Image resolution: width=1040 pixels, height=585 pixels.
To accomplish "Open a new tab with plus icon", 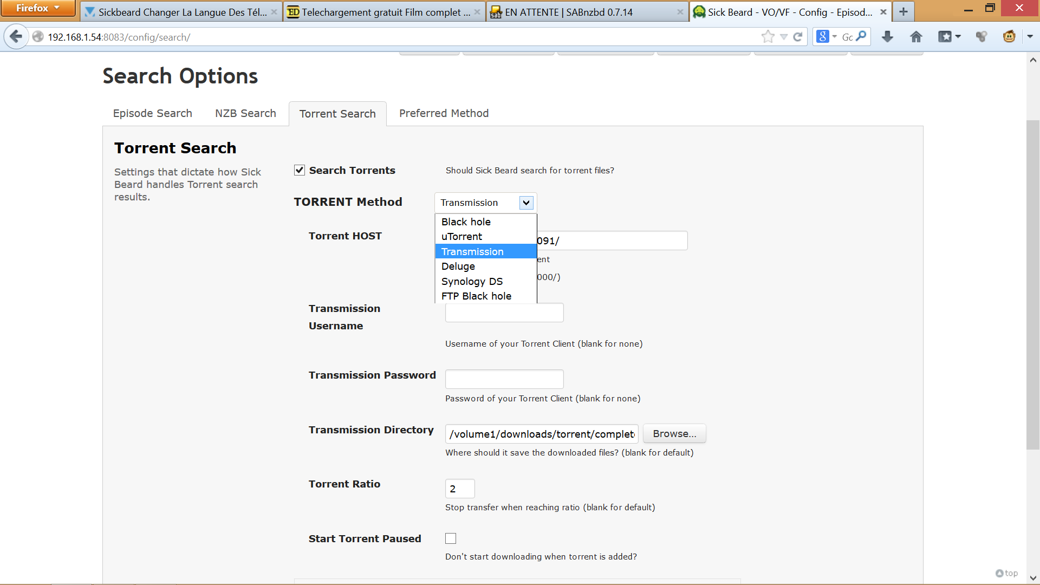I will coord(903,11).
